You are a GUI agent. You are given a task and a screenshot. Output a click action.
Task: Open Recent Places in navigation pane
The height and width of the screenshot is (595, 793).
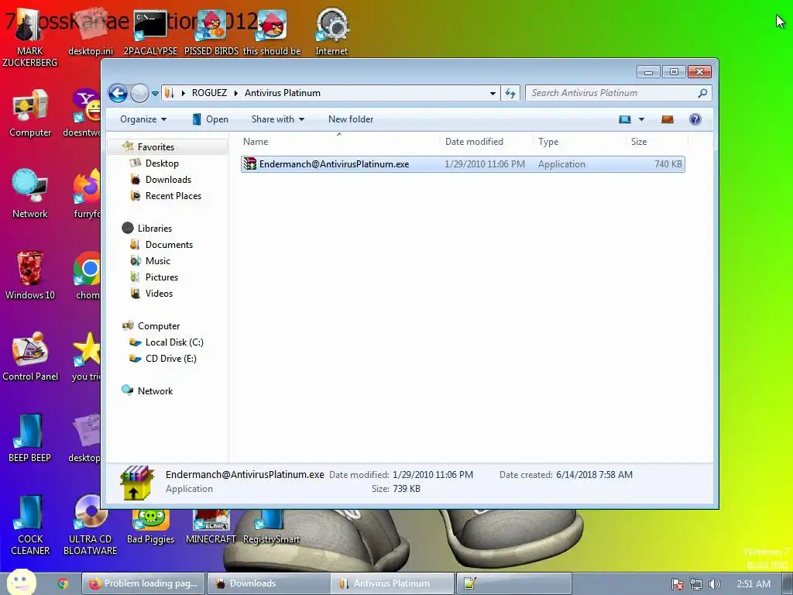(173, 196)
